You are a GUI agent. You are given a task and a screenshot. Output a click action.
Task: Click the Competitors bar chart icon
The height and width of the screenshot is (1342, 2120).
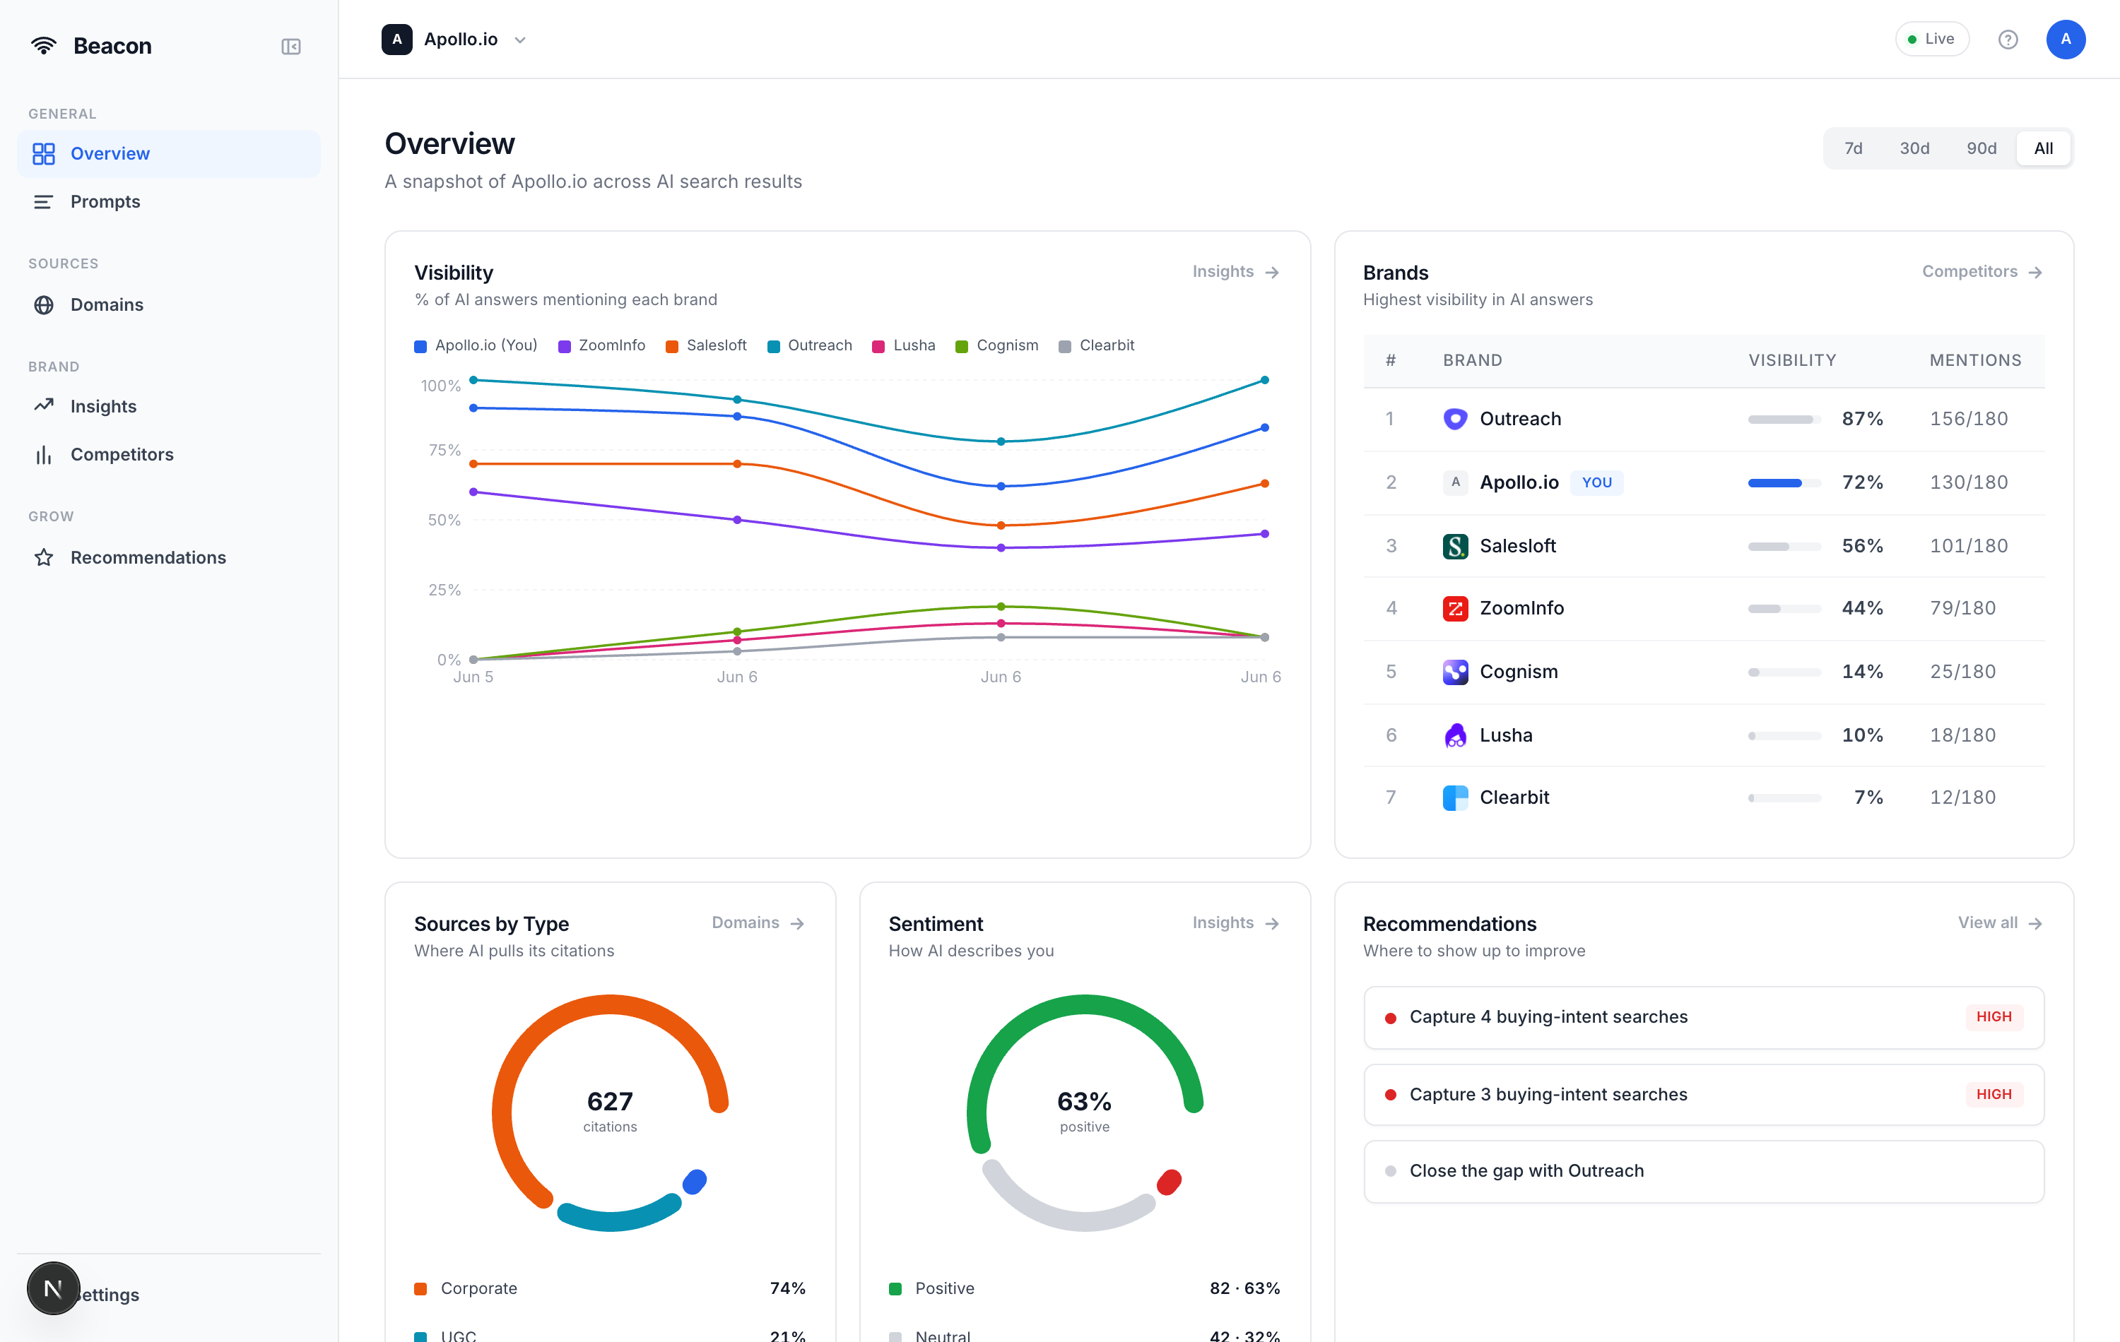[44, 454]
